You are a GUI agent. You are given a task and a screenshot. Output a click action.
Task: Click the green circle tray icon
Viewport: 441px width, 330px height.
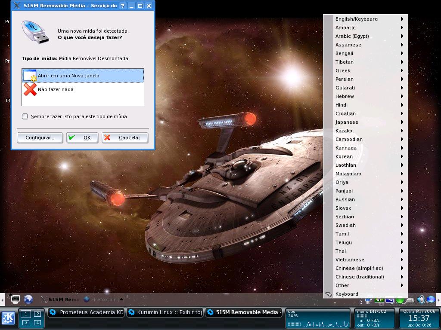point(400,300)
